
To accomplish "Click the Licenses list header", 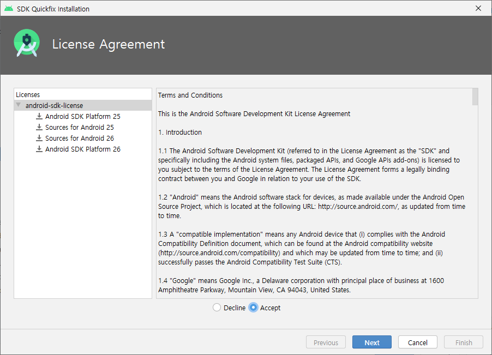I will click(28, 95).
